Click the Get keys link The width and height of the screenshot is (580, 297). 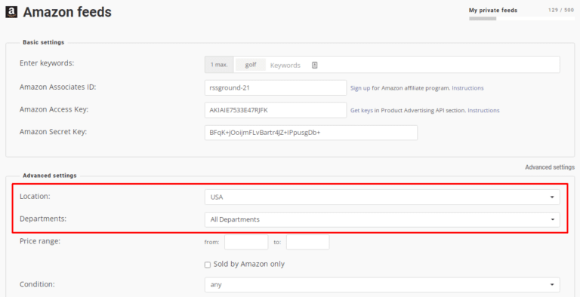click(x=362, y=110)
